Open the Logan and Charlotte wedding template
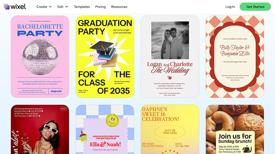Viewport: 275px width, 154px height. [170, 57]
